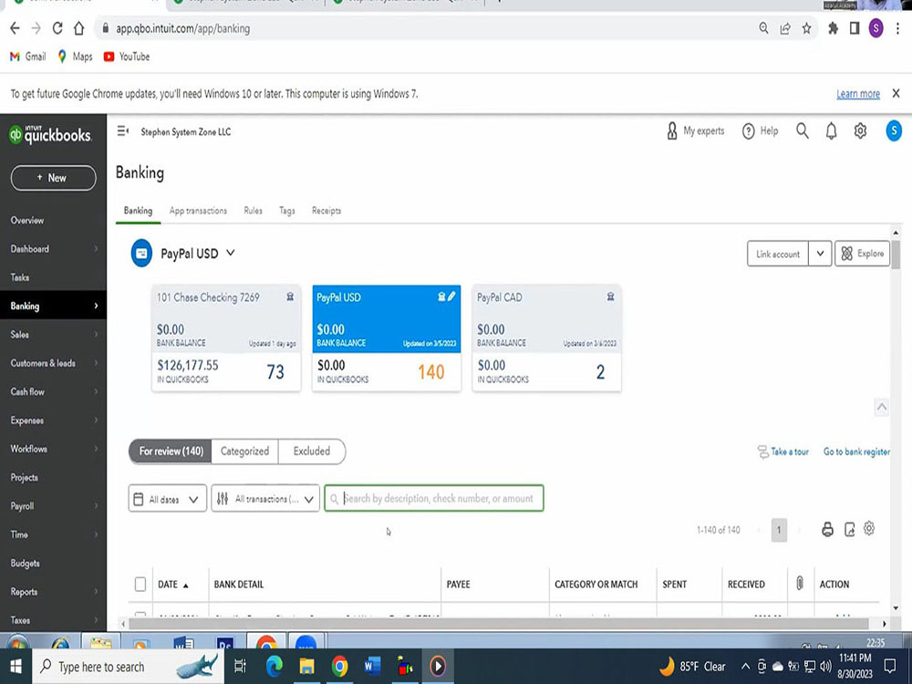This screenshot has width=912, height=684.
Task: Expand the All dates filter dropdown
Action: click(x=167, y=498)
